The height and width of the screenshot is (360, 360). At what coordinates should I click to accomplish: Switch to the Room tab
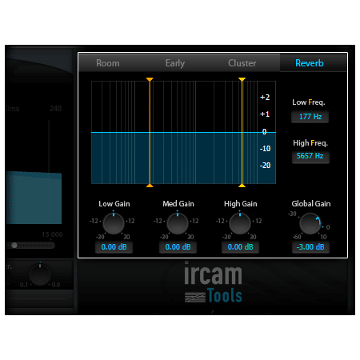pyautogui.click(x=108, y=63)
